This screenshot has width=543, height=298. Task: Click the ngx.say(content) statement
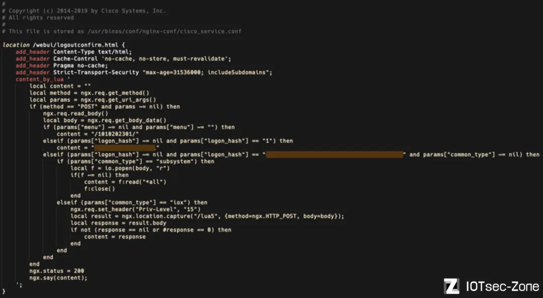(x=58, y=277)
